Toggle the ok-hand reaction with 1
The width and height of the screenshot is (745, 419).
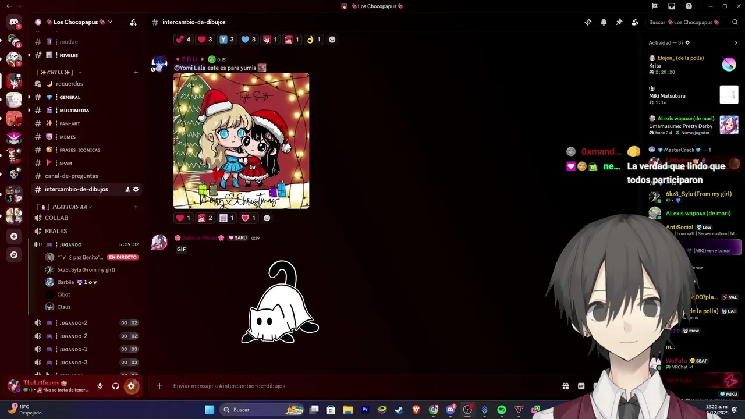(313, 40)
